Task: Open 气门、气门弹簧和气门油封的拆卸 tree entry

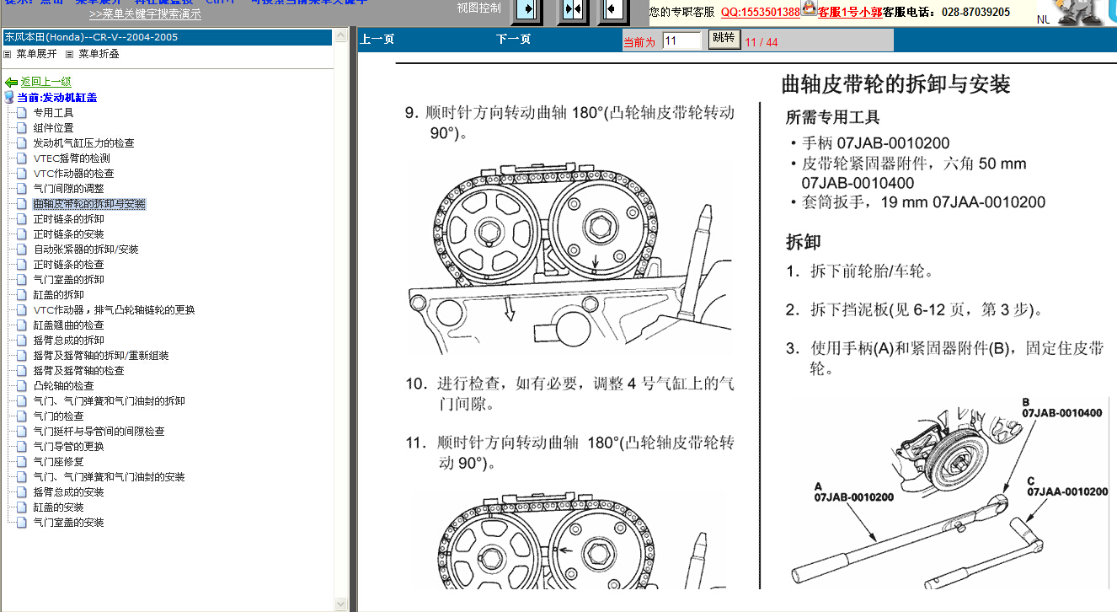Action: coord(109,401)
